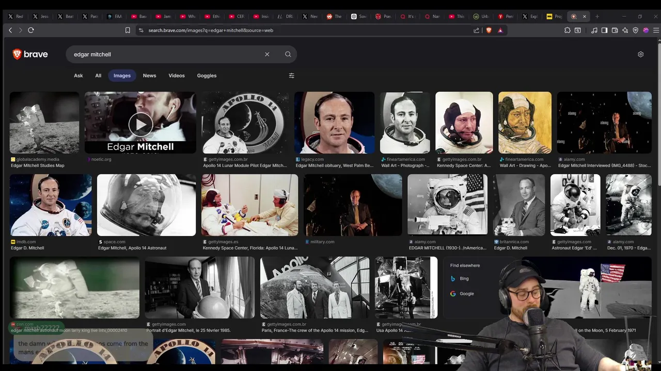The image size is (661, 371).
Task: Open Brave Rewards triangle icon
Action: [x=500, y=30]
